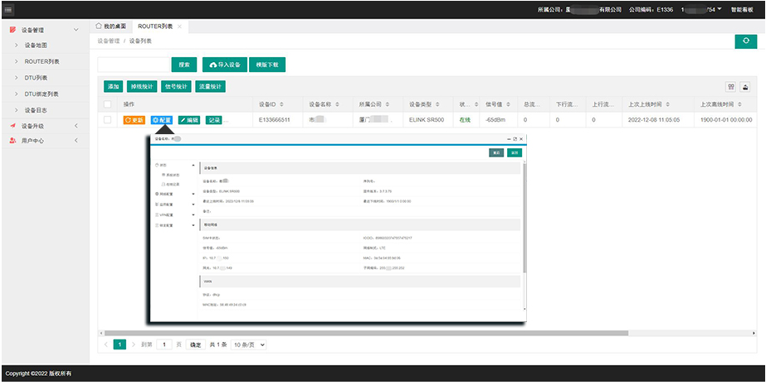Open the column filter grid icon
The width and height of the screenshot is (766, 385).
click(x=731, y=86)
